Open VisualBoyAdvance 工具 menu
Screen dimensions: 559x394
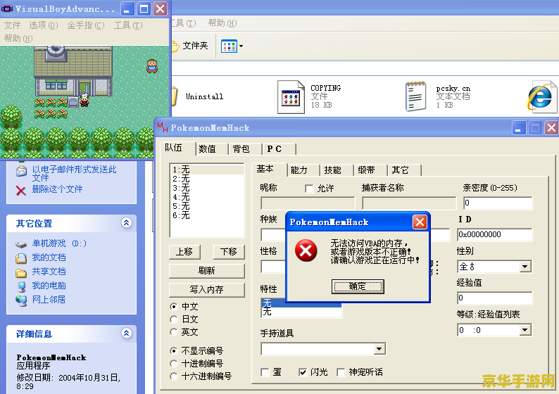(x=128, y=25)
